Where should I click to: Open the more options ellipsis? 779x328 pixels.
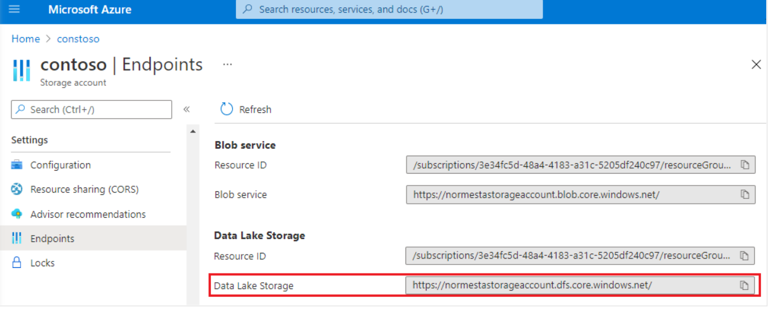coord(228,64)
